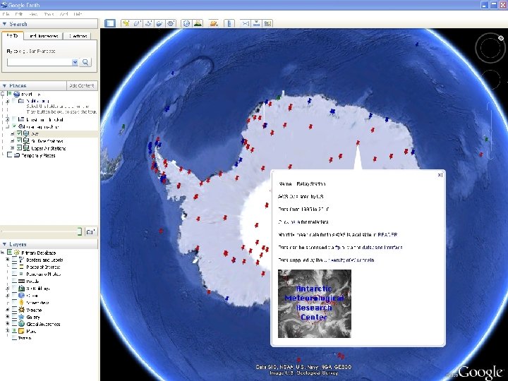The width and height of the screenshot is (508, 381).
Task: Add a placemark with the yellow pushpin tool
Action: coord(126,23)
